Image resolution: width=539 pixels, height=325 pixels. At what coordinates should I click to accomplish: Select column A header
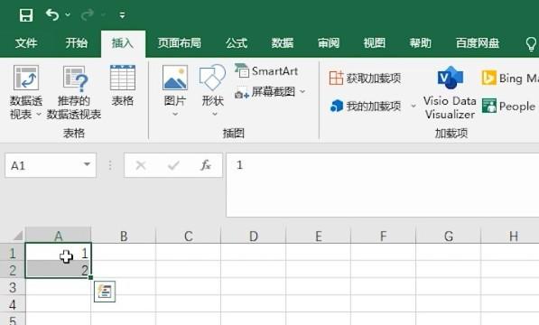pyautogui.click(x=58, y=236)
